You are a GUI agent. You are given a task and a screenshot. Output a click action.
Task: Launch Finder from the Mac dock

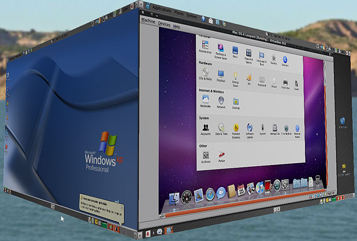tap(174, 198)
